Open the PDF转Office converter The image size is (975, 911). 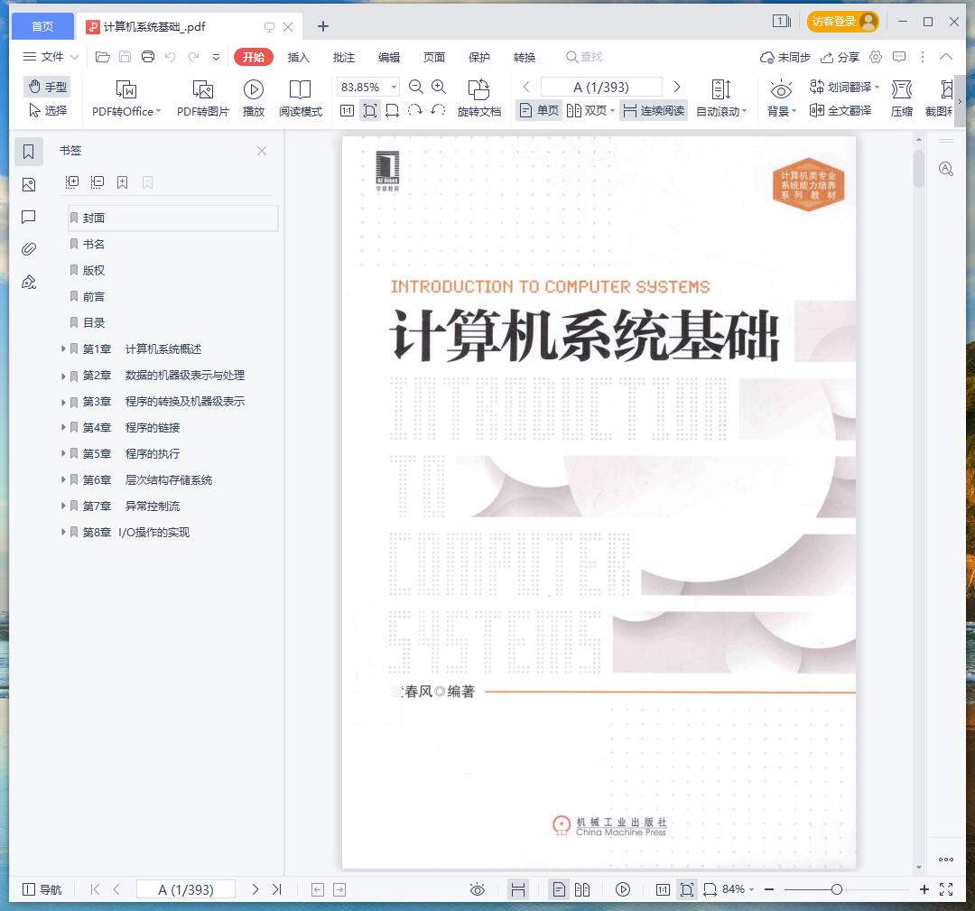(126, 98)
